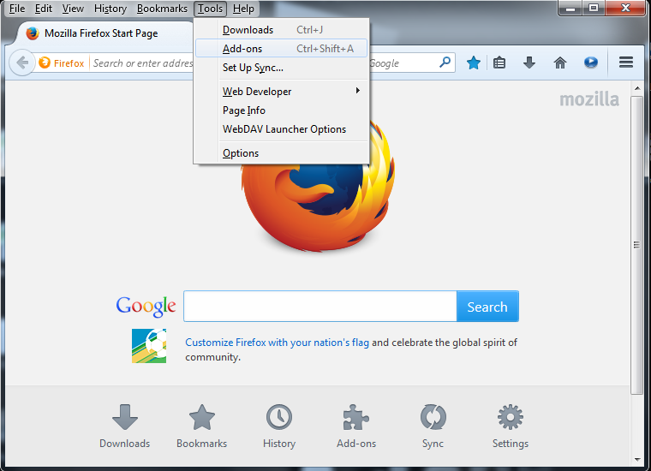Image resolution: width=651 pixels, height=471 pixels.
Task: Select Page Info menu entry
Action: 244,110
